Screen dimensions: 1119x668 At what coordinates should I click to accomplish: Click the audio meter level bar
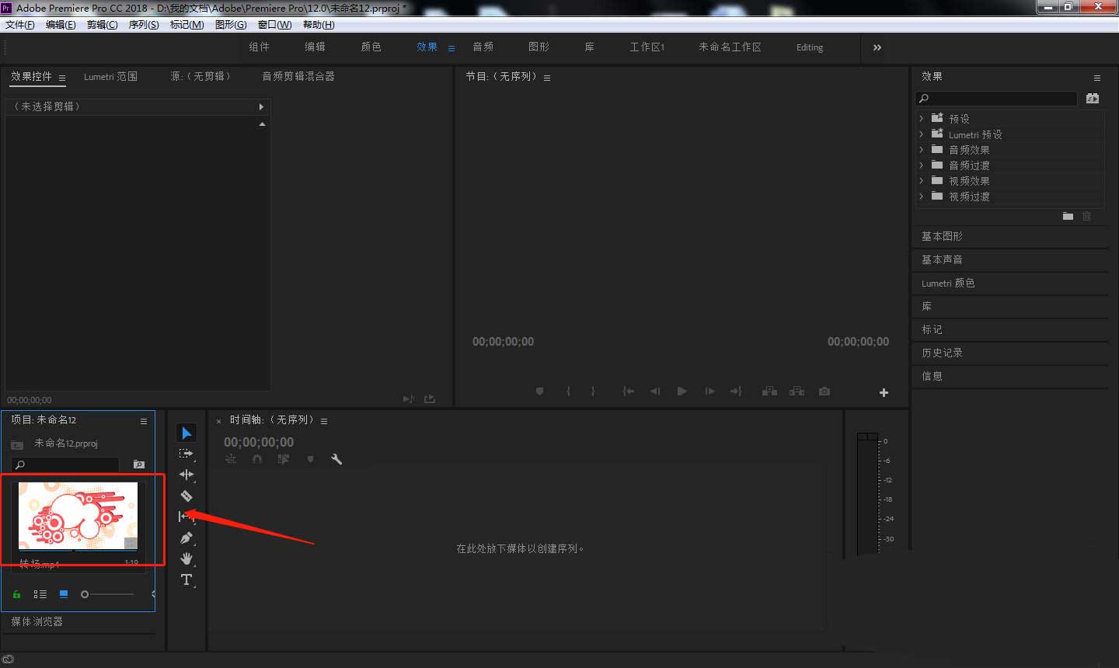(x=867, y=494)
